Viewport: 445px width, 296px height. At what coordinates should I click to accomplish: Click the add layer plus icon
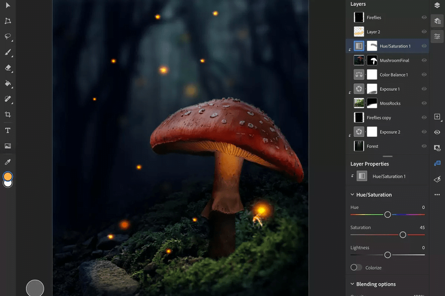437,117
